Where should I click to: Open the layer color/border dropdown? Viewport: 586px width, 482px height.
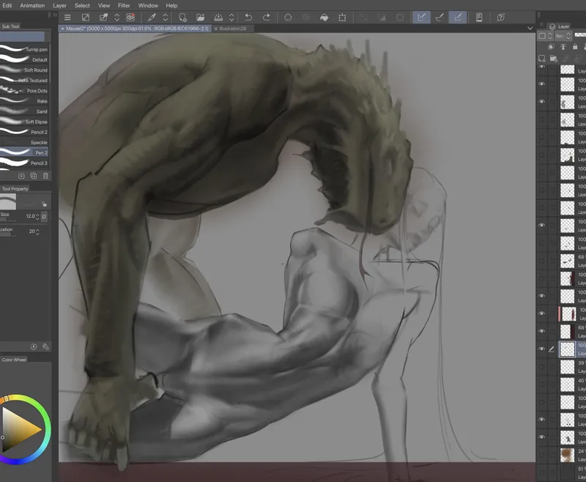(546, 36)
